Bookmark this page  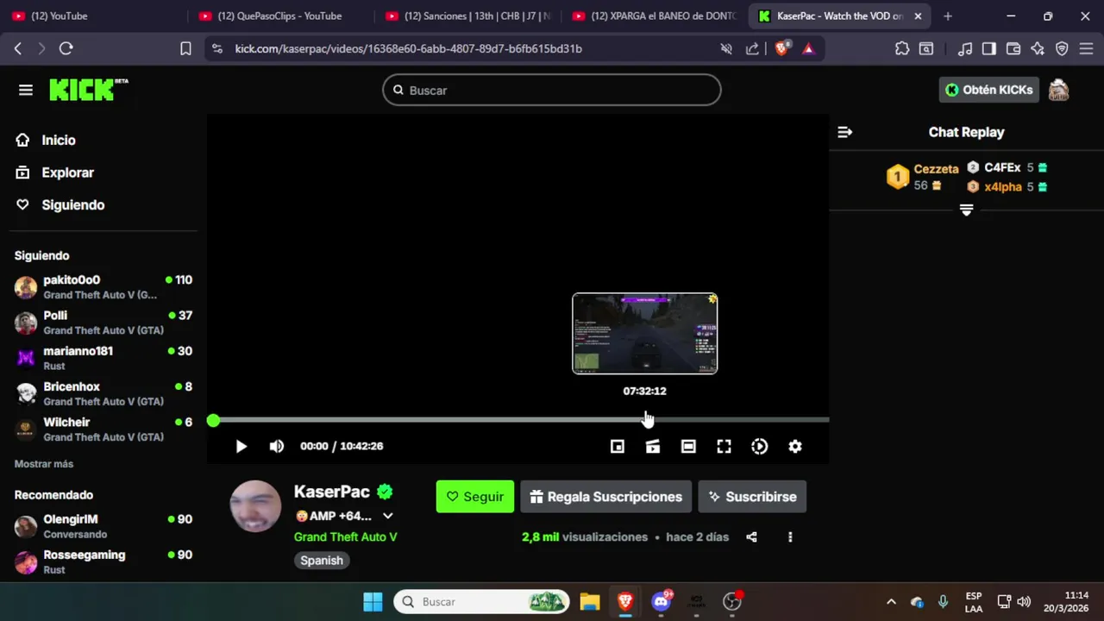click(x=185, y=48)
